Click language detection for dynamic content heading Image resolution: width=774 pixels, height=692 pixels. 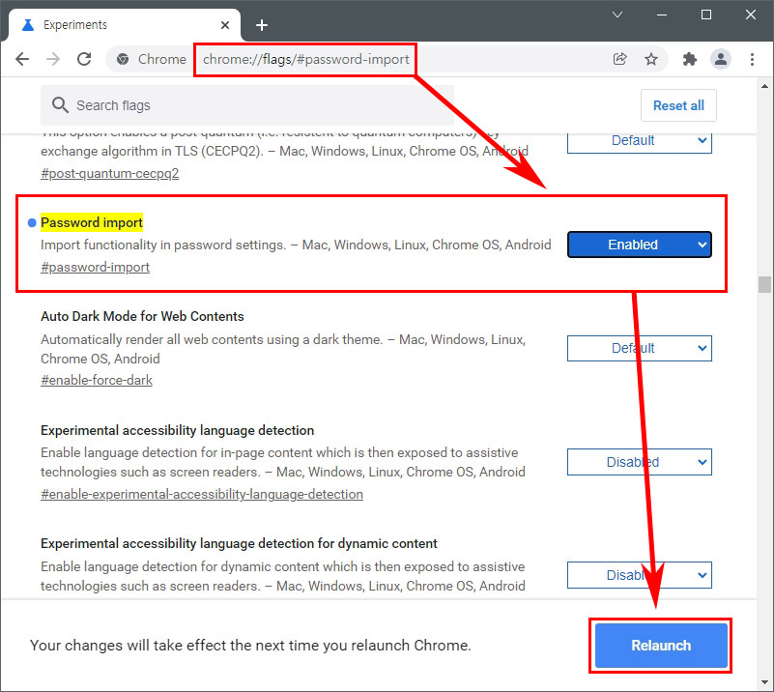pyautogui.click(x=239, y=543)
